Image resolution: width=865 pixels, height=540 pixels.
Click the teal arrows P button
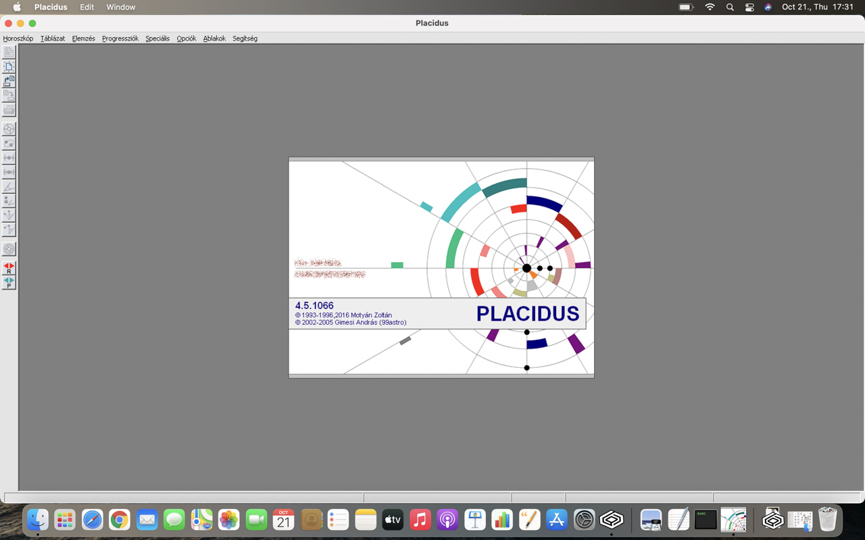(x=9, y=282)
